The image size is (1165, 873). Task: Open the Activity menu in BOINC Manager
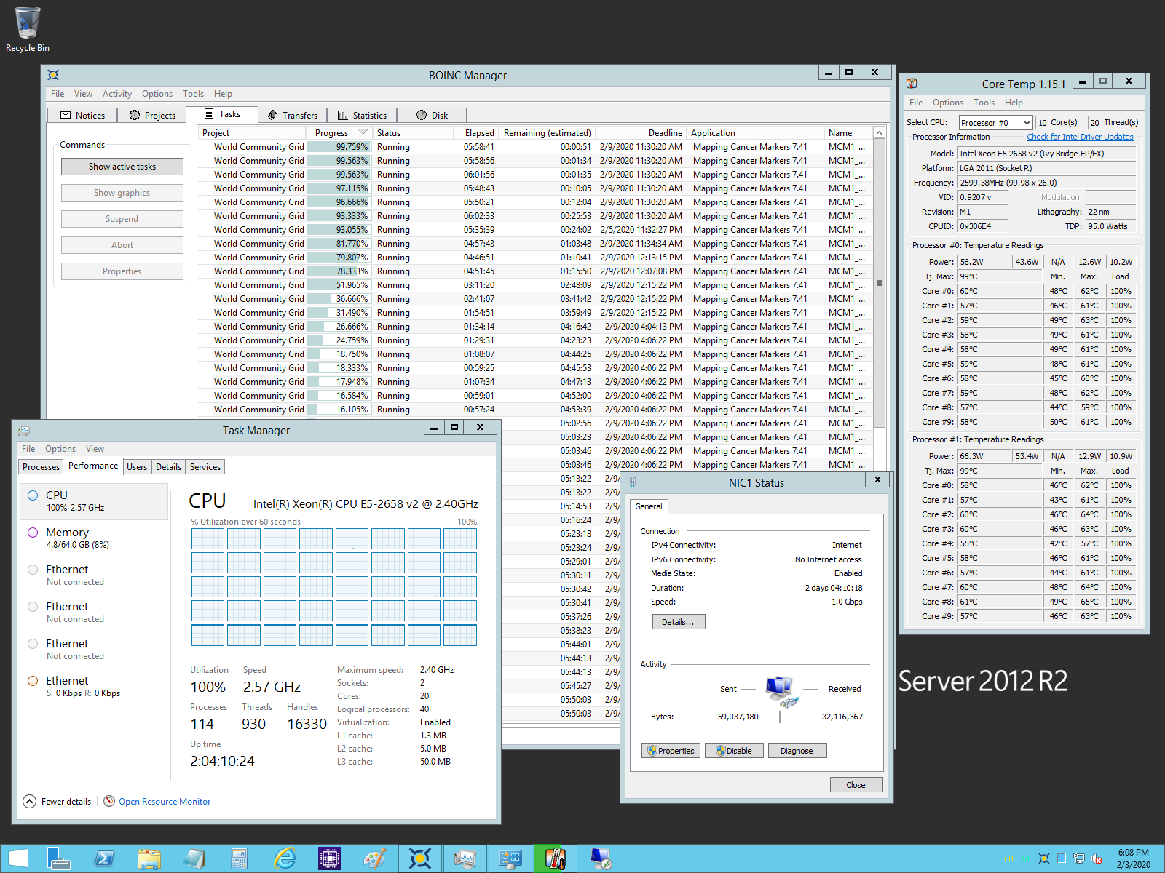[x=116, y=94]
